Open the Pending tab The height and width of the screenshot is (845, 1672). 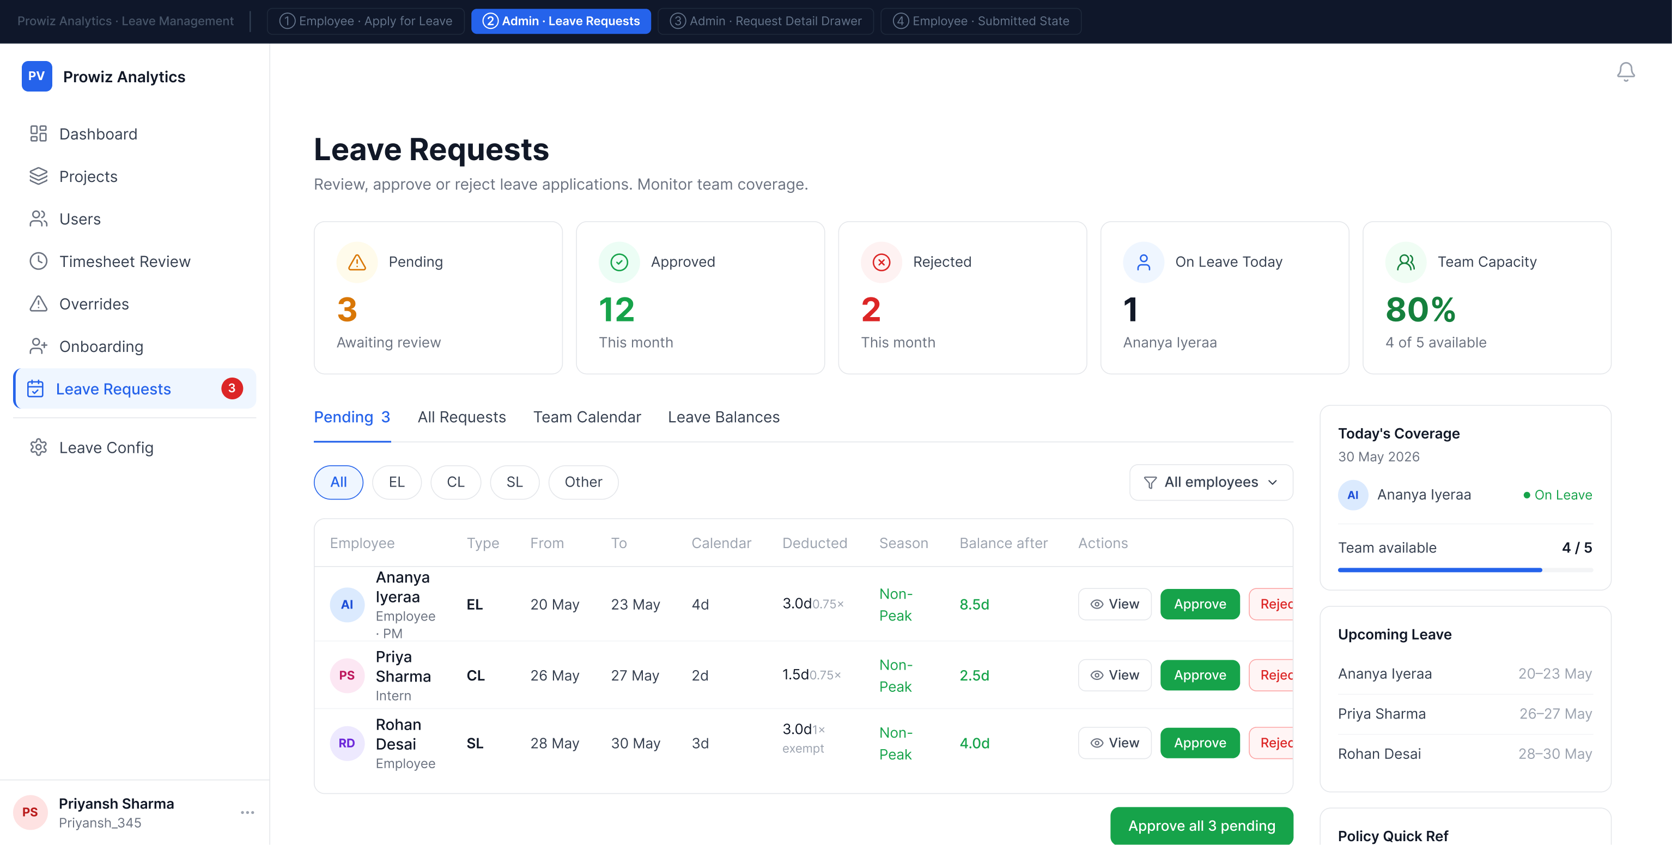point(352,417)
